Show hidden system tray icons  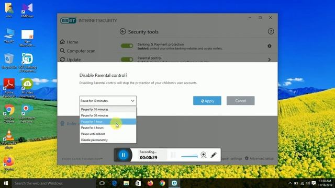click(x=290, y=183)
